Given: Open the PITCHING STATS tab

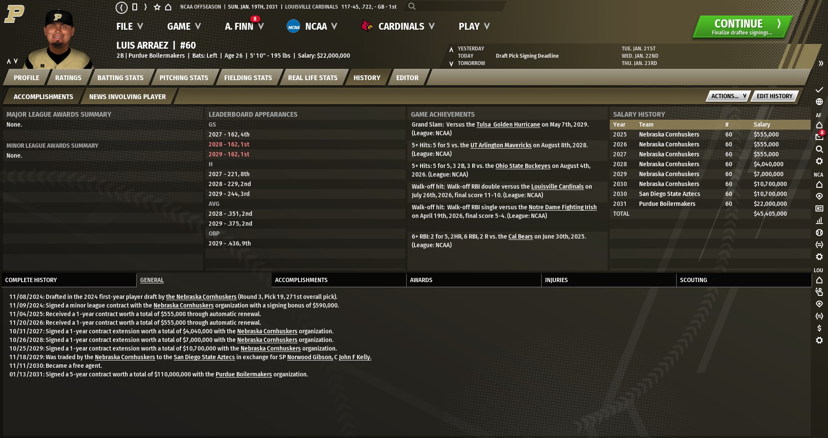Looking at the screenshot, I should (x=184, y=78).
